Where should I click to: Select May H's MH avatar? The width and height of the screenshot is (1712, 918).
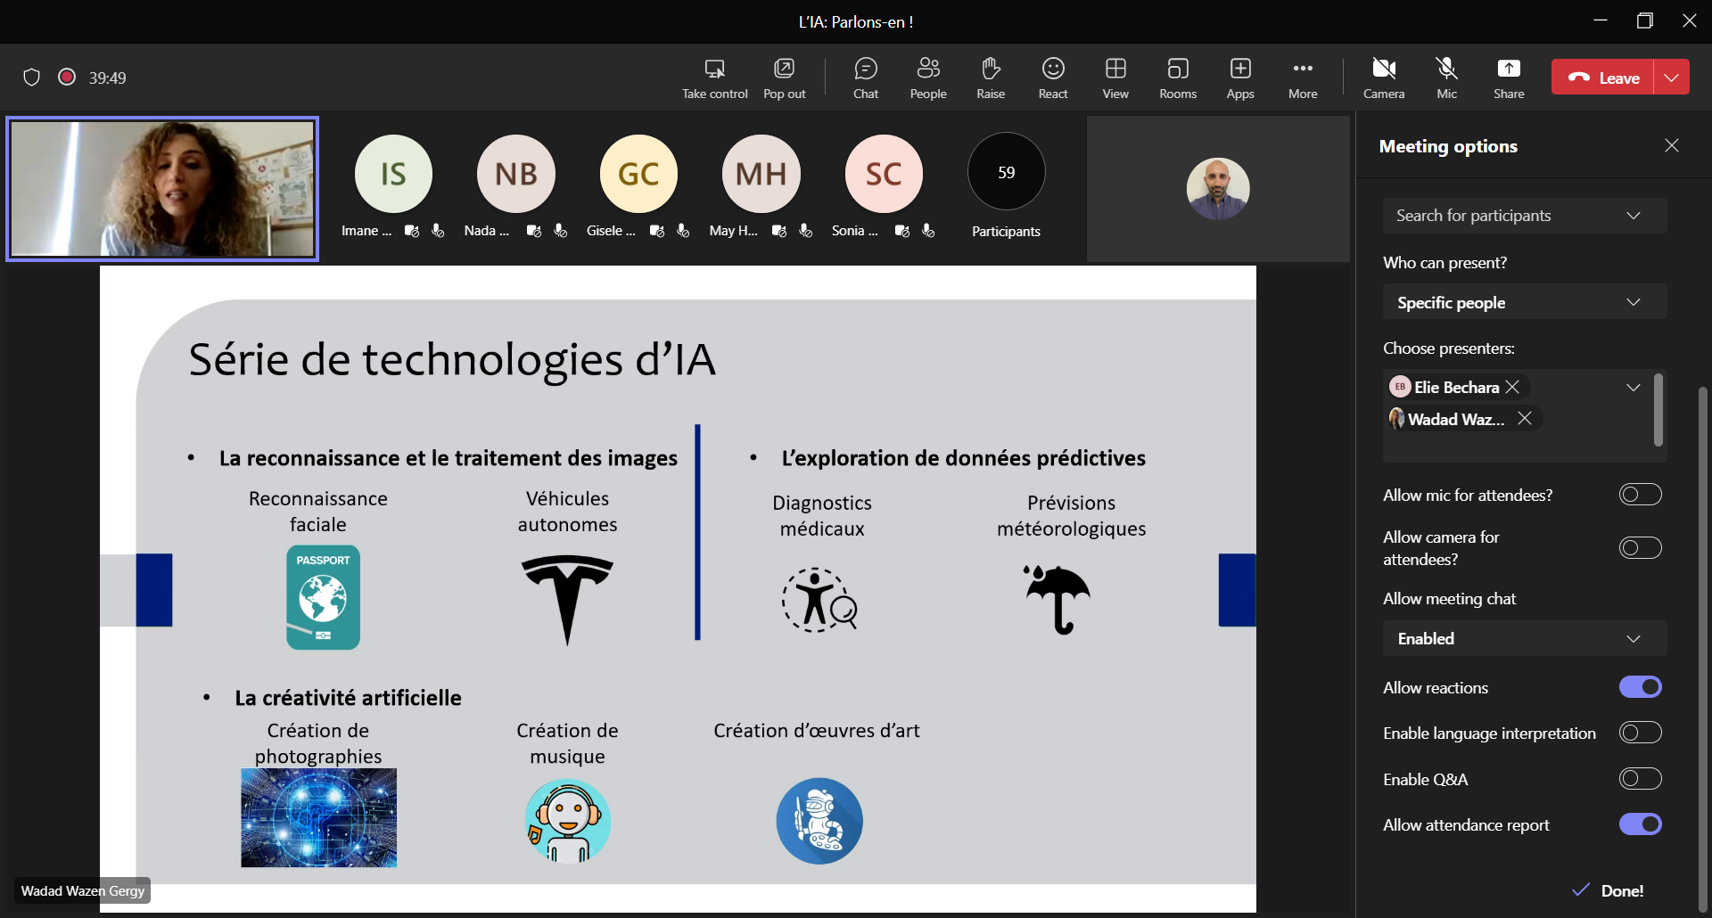(761, 174)
